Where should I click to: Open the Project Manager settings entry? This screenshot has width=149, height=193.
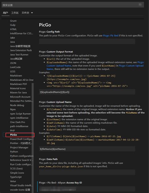coord(19,147)
